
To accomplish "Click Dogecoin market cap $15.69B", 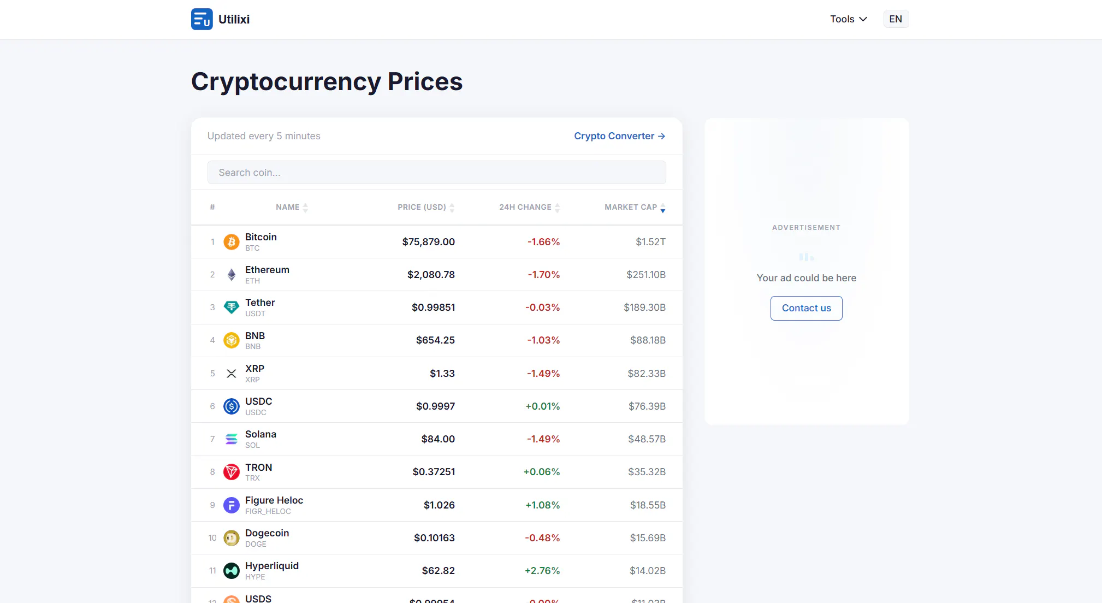I will point(648,538).
